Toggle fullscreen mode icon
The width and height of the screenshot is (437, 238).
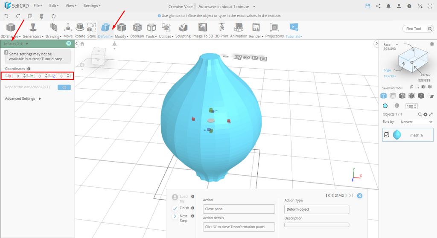pos(430,6)
